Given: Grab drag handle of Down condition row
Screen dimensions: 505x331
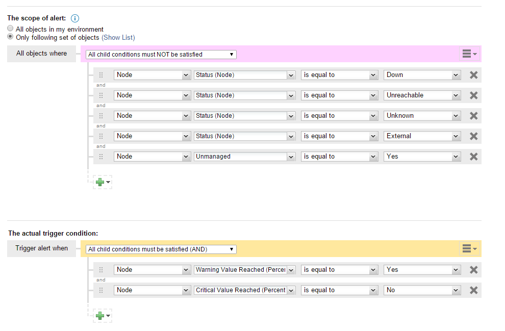Looking at the screenshot, I should point(101,75).
